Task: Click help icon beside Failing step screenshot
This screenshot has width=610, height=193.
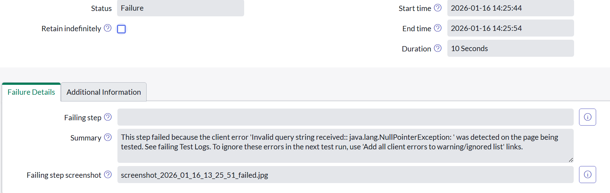Action: coord(108,175)
